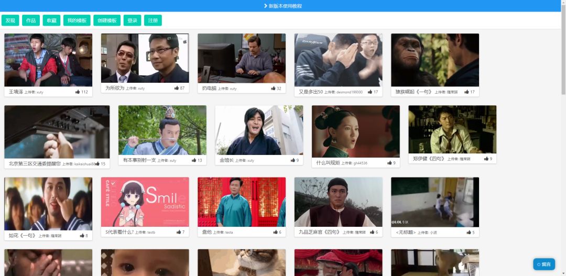Open 创建模板 to create a template
The height and width of the screenshot is (276, 566).
(107, 20)
